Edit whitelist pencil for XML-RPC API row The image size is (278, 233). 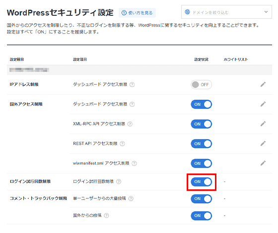tap(263, 124)
